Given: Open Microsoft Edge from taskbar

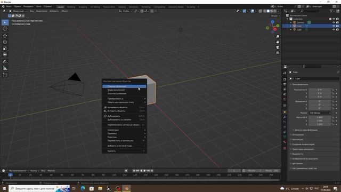Looking at the screenshot, I should tap(83, 188).
